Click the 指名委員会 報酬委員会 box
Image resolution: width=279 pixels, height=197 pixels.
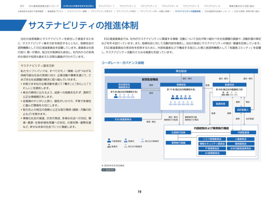point(124,86)
